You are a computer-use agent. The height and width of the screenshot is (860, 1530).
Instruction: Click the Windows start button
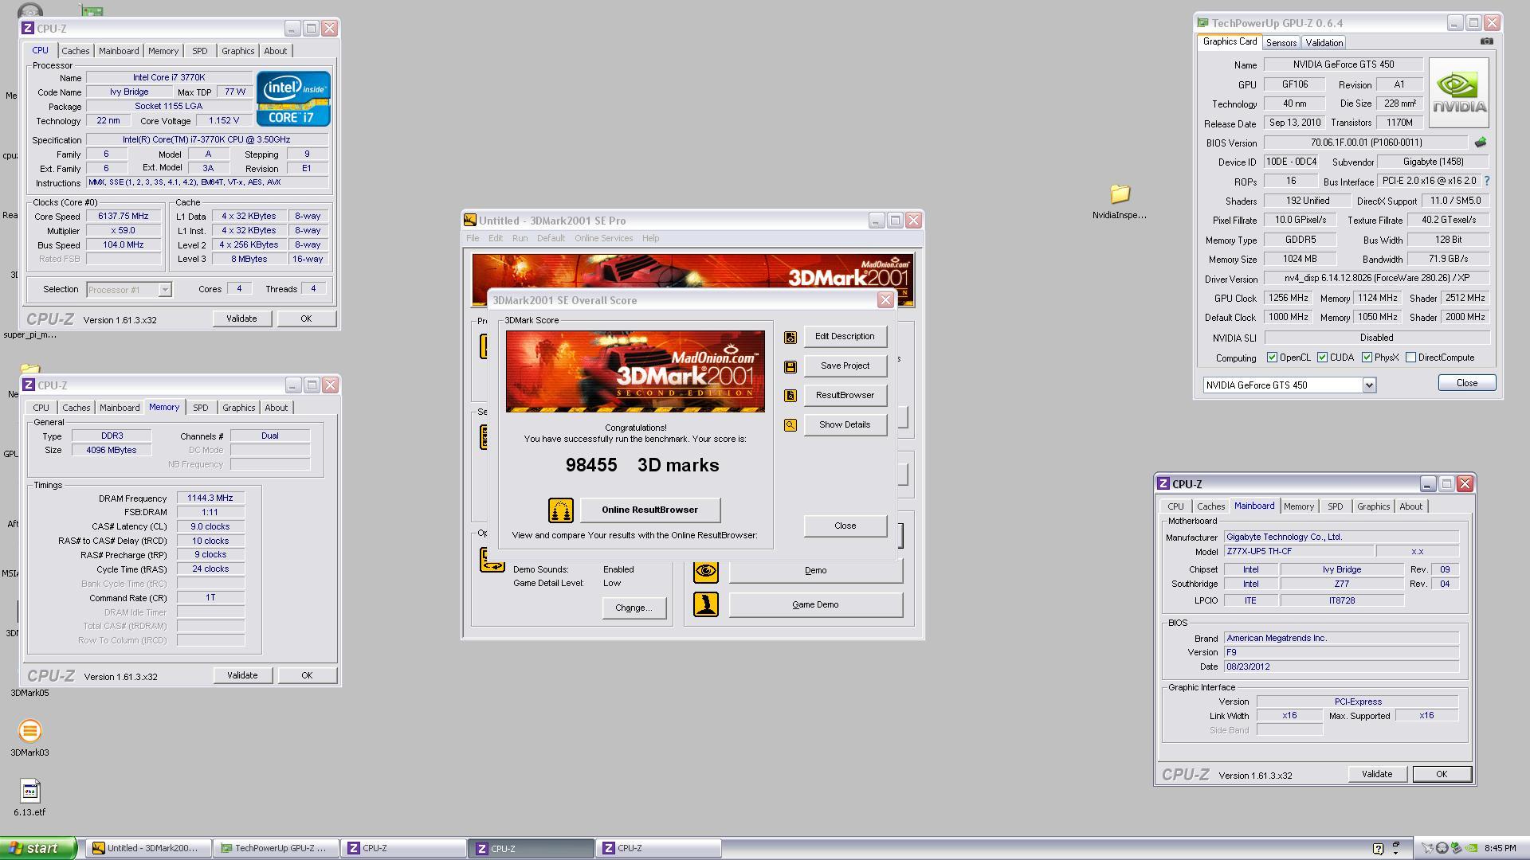coord(38,849)
